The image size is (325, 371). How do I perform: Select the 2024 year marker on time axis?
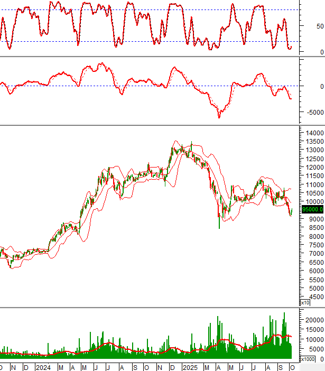click(43, 367)
